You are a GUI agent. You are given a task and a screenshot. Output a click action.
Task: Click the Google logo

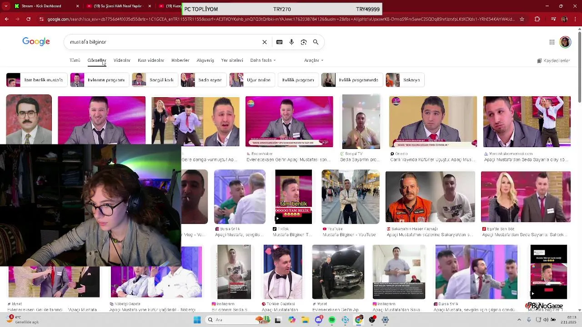36,42
